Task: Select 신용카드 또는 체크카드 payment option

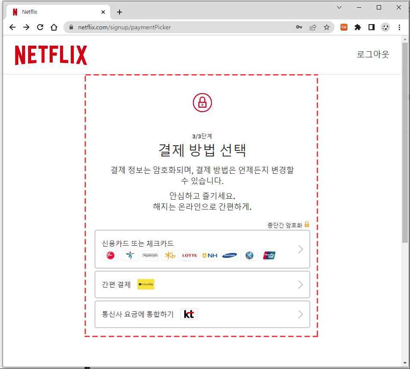Action: pyautogui.click(x=202, y=249)
